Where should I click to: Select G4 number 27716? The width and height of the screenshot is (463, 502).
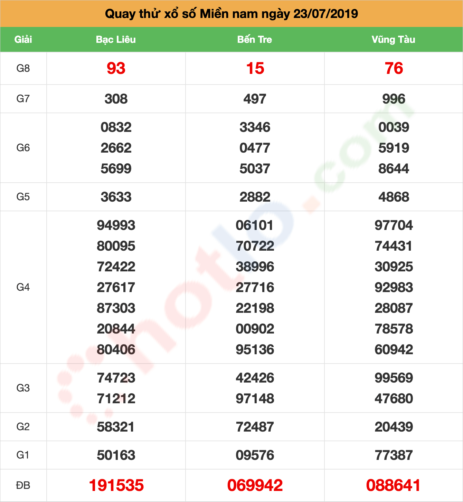[255, 288]
